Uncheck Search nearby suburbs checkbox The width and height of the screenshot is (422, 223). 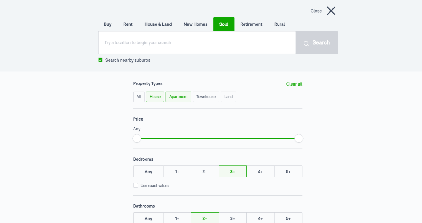click(100, 60)
